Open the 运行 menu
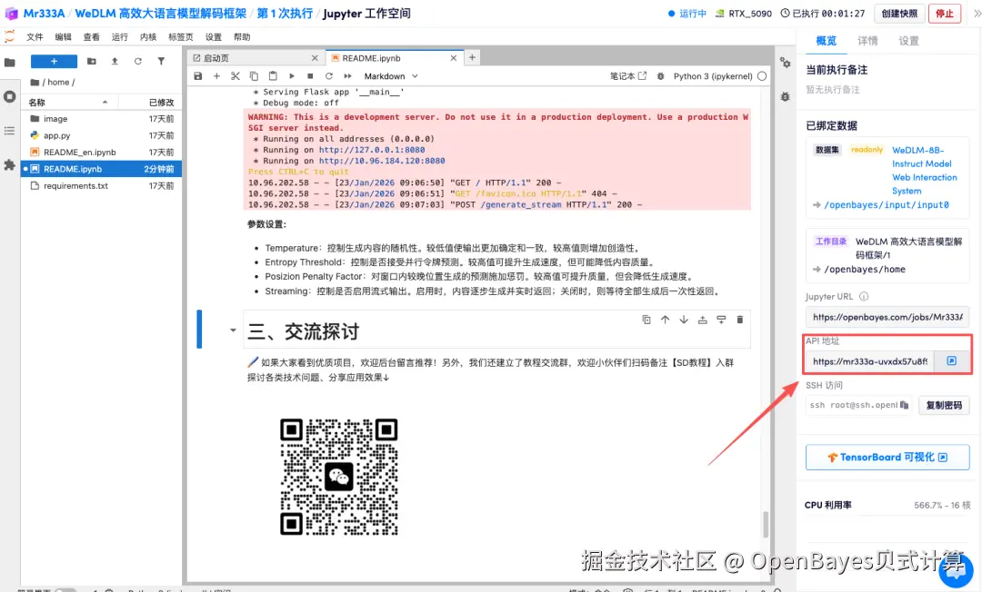Image resolution: width=982 pixels, height=592 pixels. (120, 37)
